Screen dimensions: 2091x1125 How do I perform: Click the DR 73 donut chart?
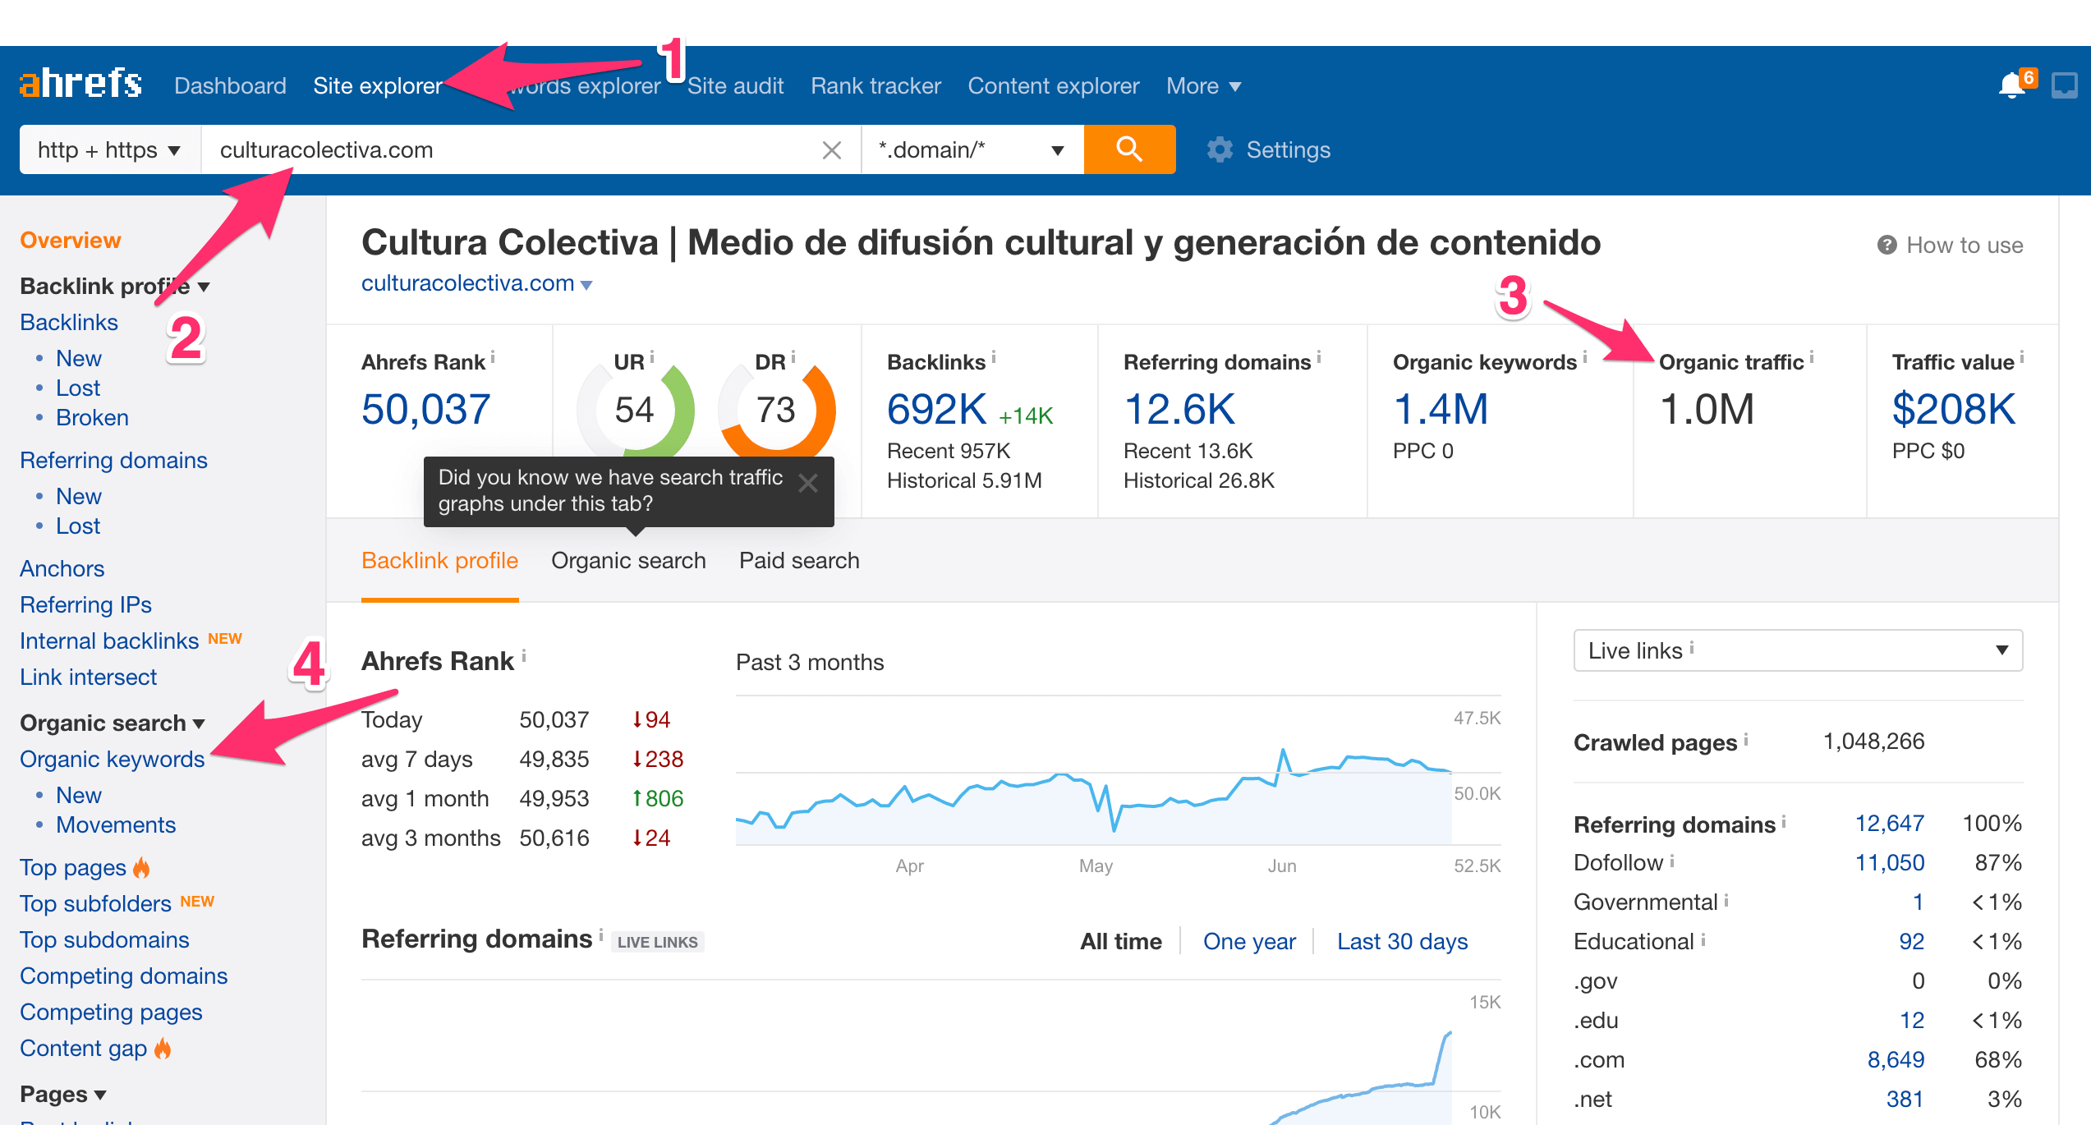click(x=777, y=409)
